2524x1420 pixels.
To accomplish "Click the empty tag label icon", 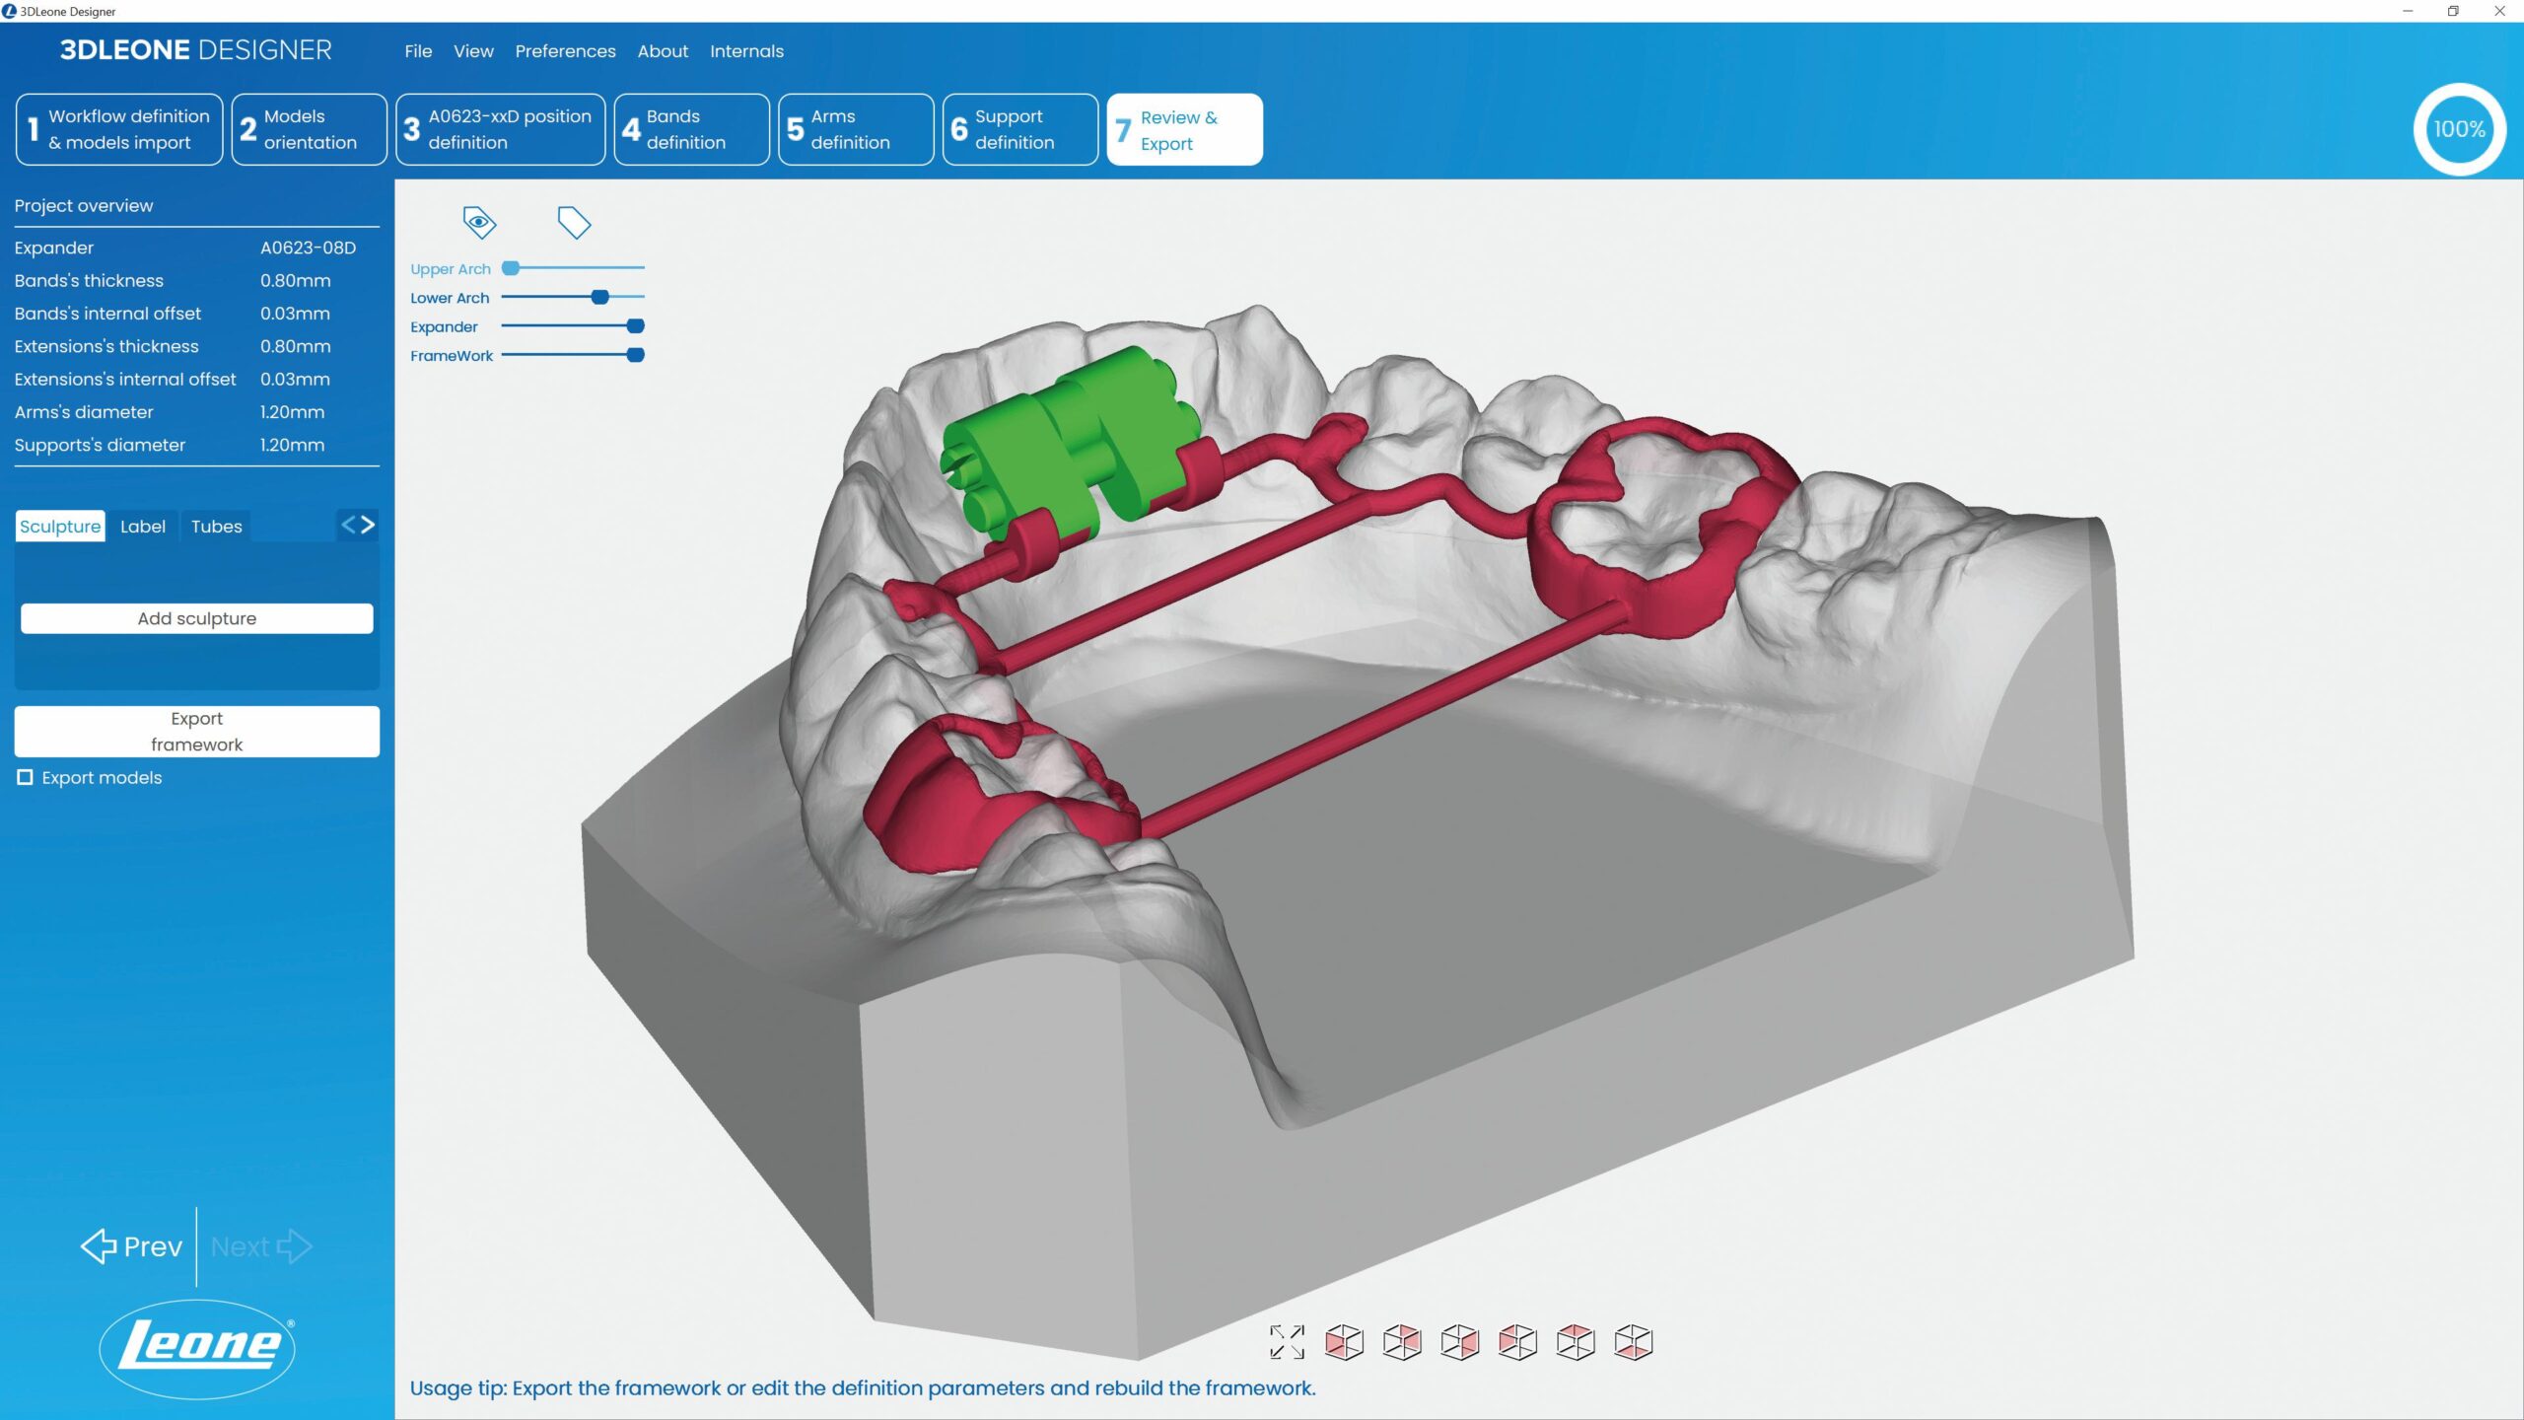I will tap(574, 222).
